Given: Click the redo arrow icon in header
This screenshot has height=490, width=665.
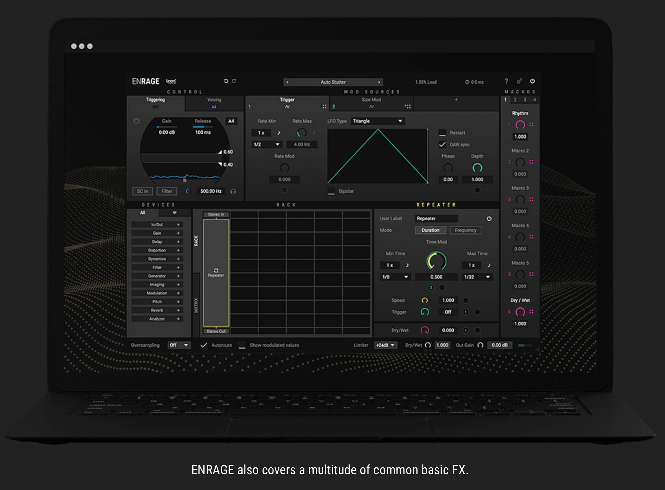Looking at the screenshot, I should click(x=234, y=81).
